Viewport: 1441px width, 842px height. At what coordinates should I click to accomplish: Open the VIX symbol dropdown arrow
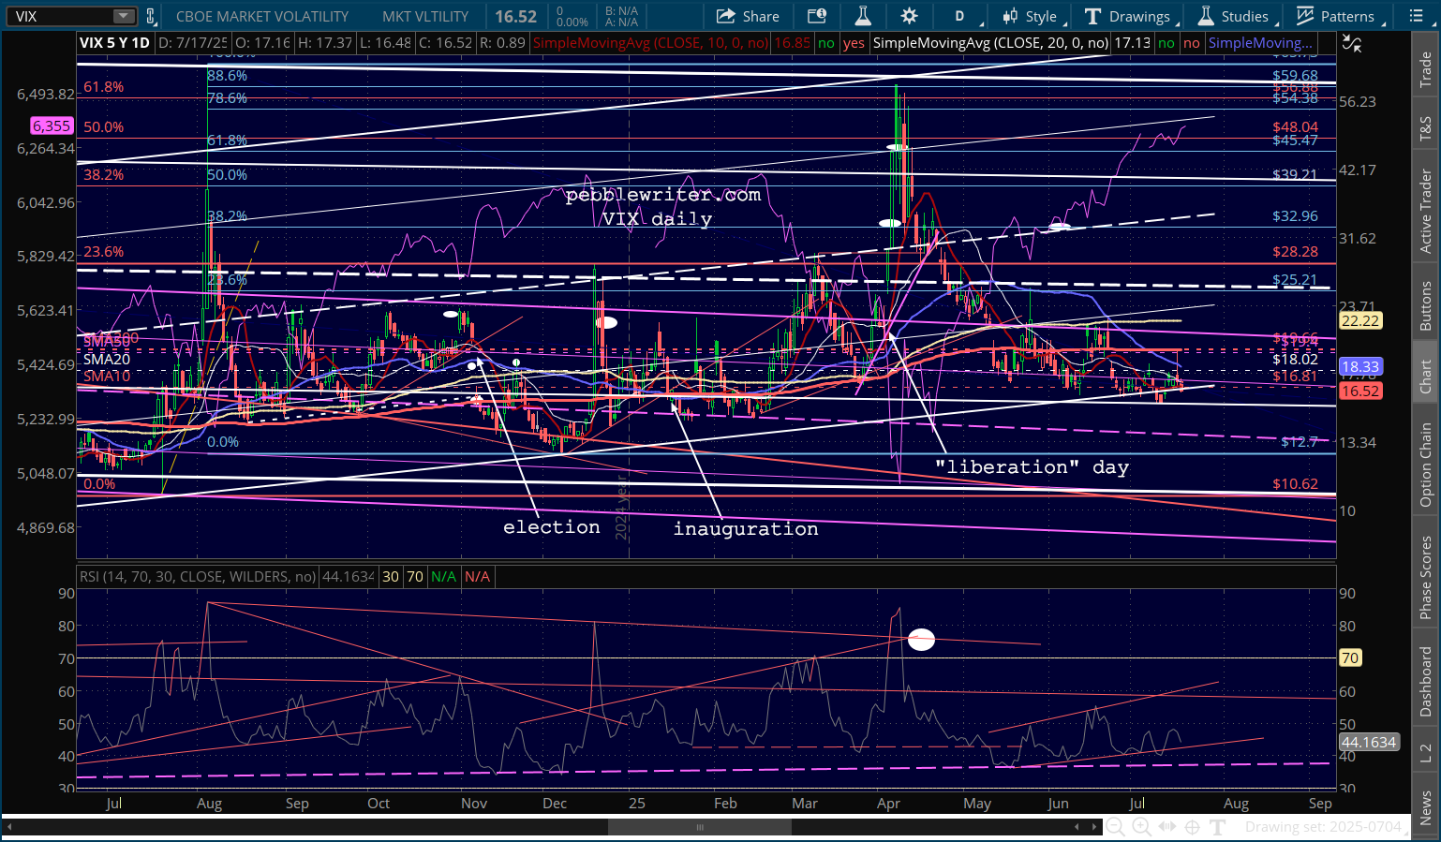coord(124,16)
